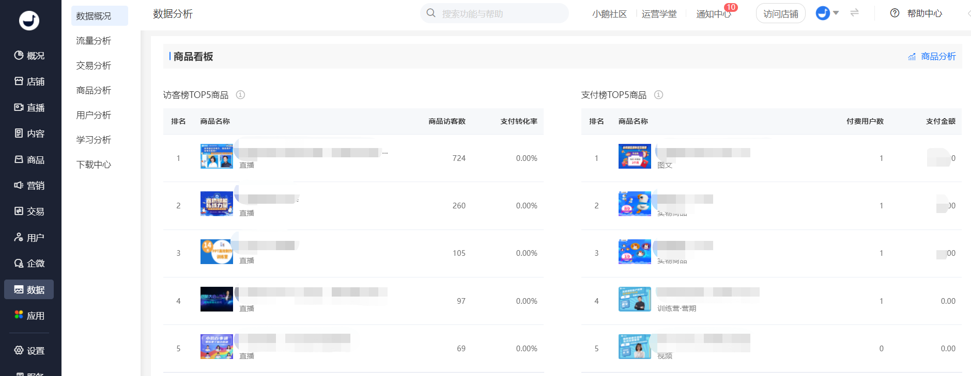The image size is (971, 376).
Task: Open 小鹅社区 link
Action: [x=609, y=14]
